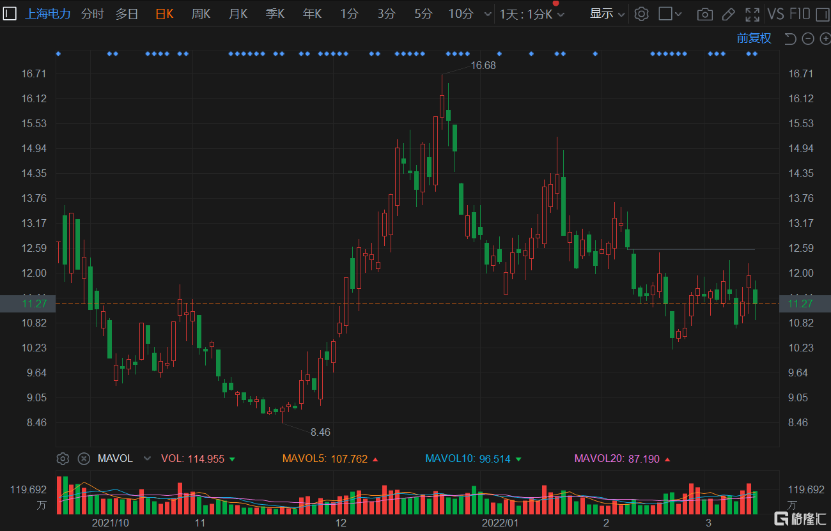Take a chart screenshot with camera icon
The image size is (831, 531).
(704, 14)
